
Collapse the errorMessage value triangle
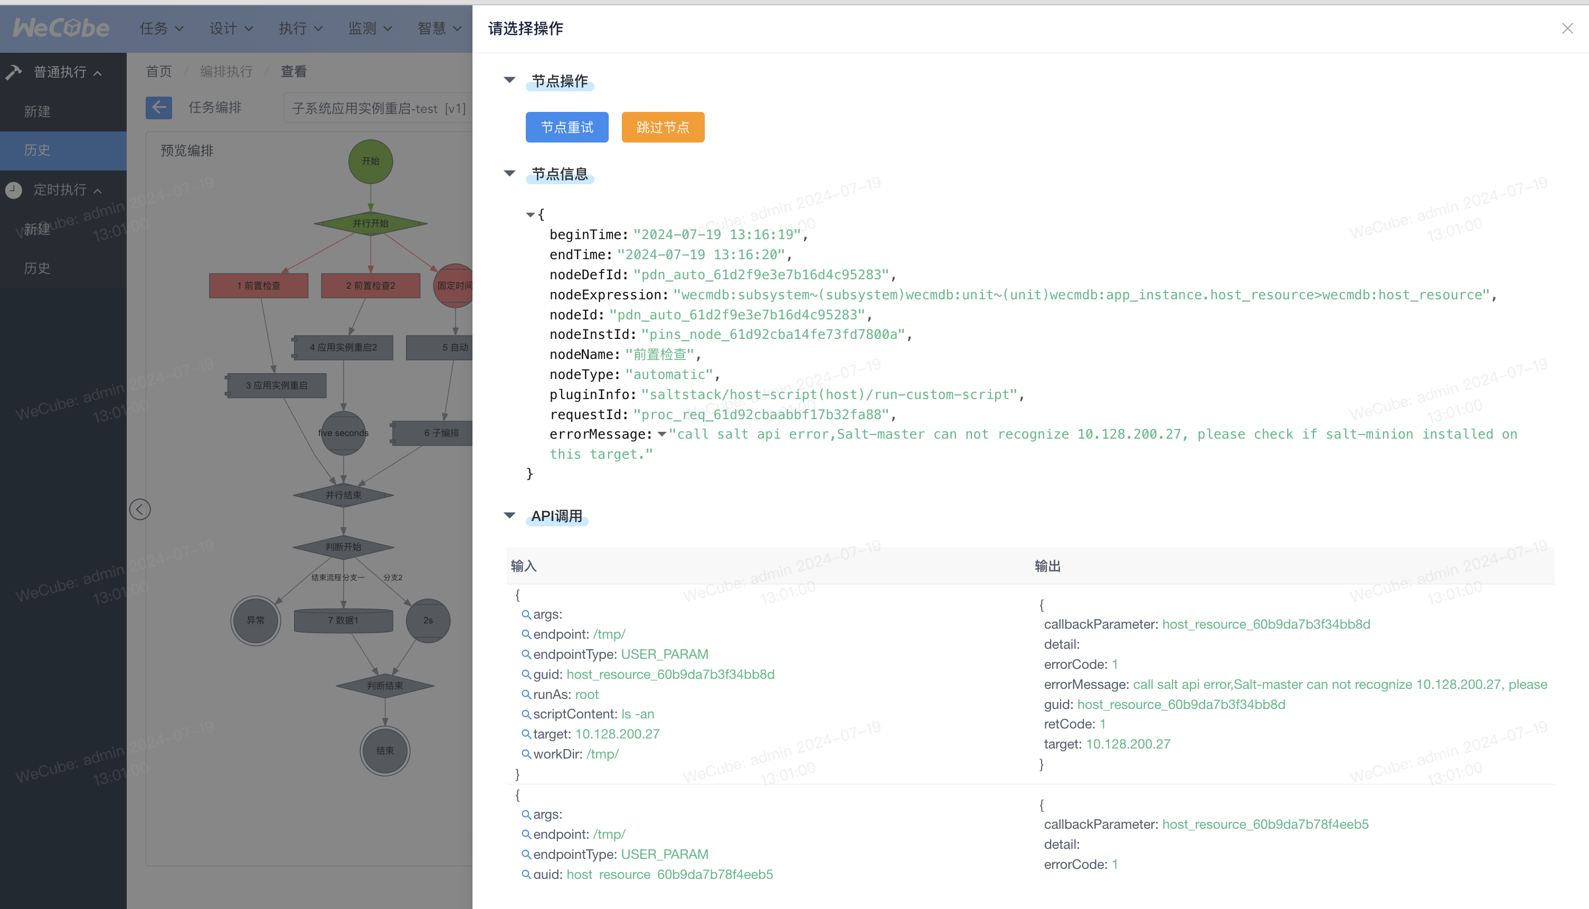662,434
